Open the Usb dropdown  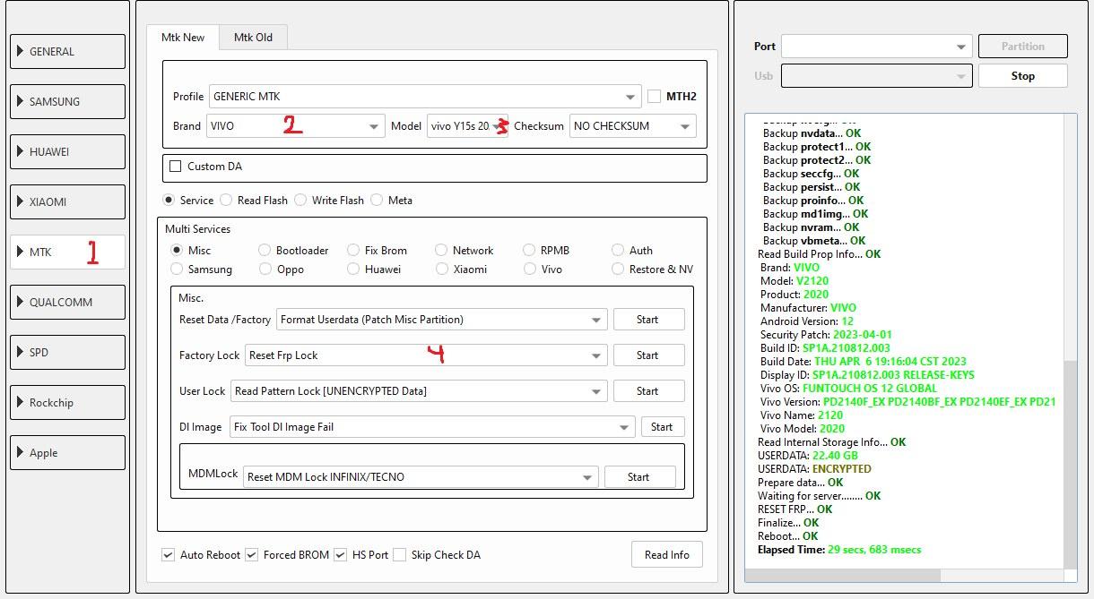coord(876,76)
